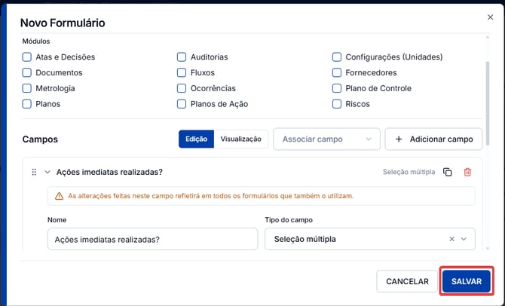The image size is (505, 306).
Task: Check the Atas e Decisões module
Action: [x=26, y=57]
